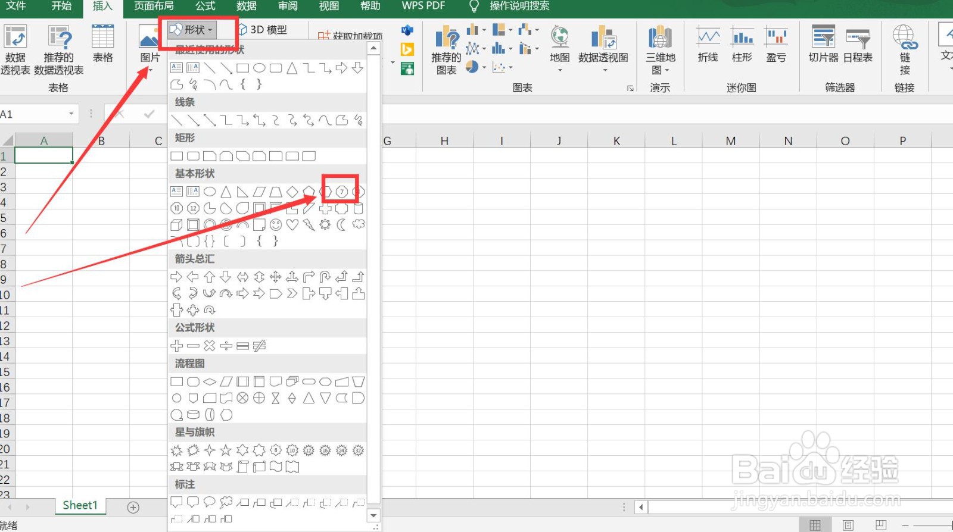Viewport: 953px width, 532px height.
Task: Expand the 地图 map chart dropdown
Action: [x=560, y=70]
